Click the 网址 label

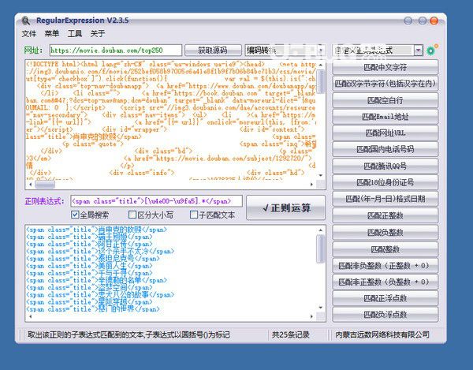33,50
